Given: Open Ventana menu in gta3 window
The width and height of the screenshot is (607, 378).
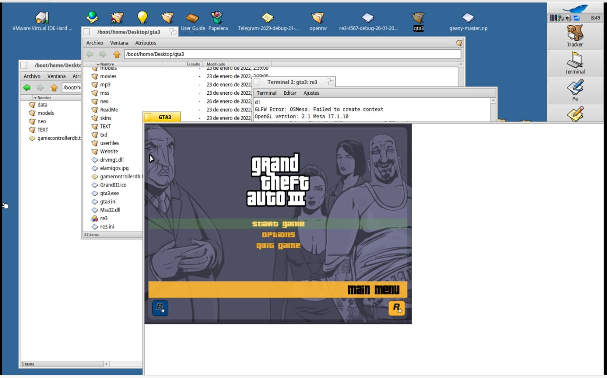Looking at the screenshot, I should [x=119, y=43].
